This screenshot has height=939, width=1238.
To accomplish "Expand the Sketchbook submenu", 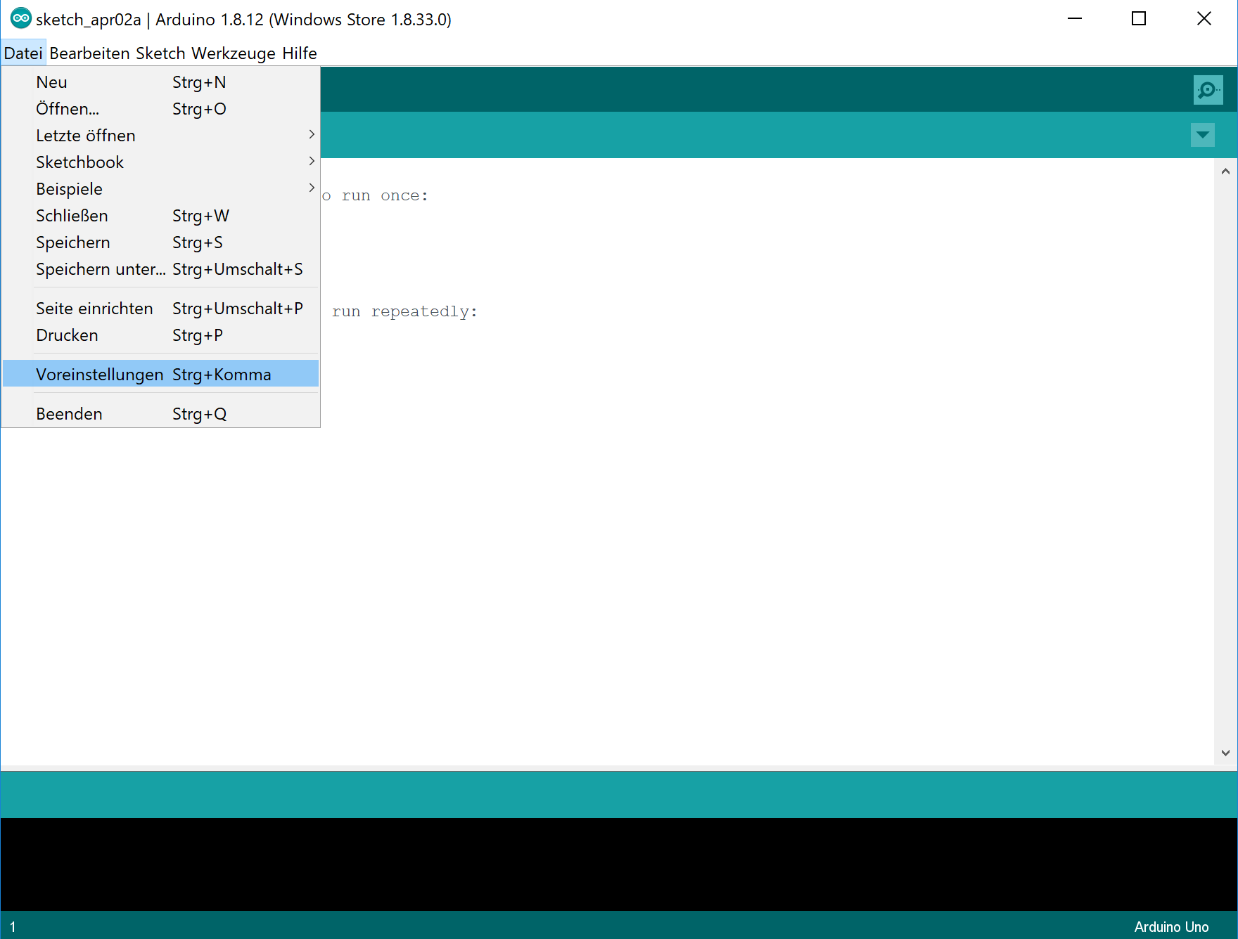I will [x=79, y=162].
